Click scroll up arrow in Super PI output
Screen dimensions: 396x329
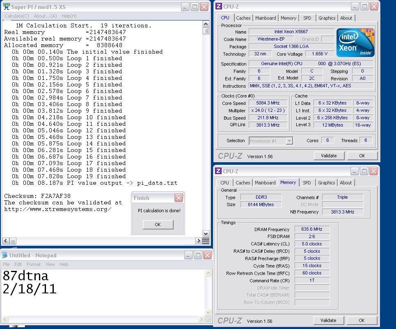(x=206, y=24)
